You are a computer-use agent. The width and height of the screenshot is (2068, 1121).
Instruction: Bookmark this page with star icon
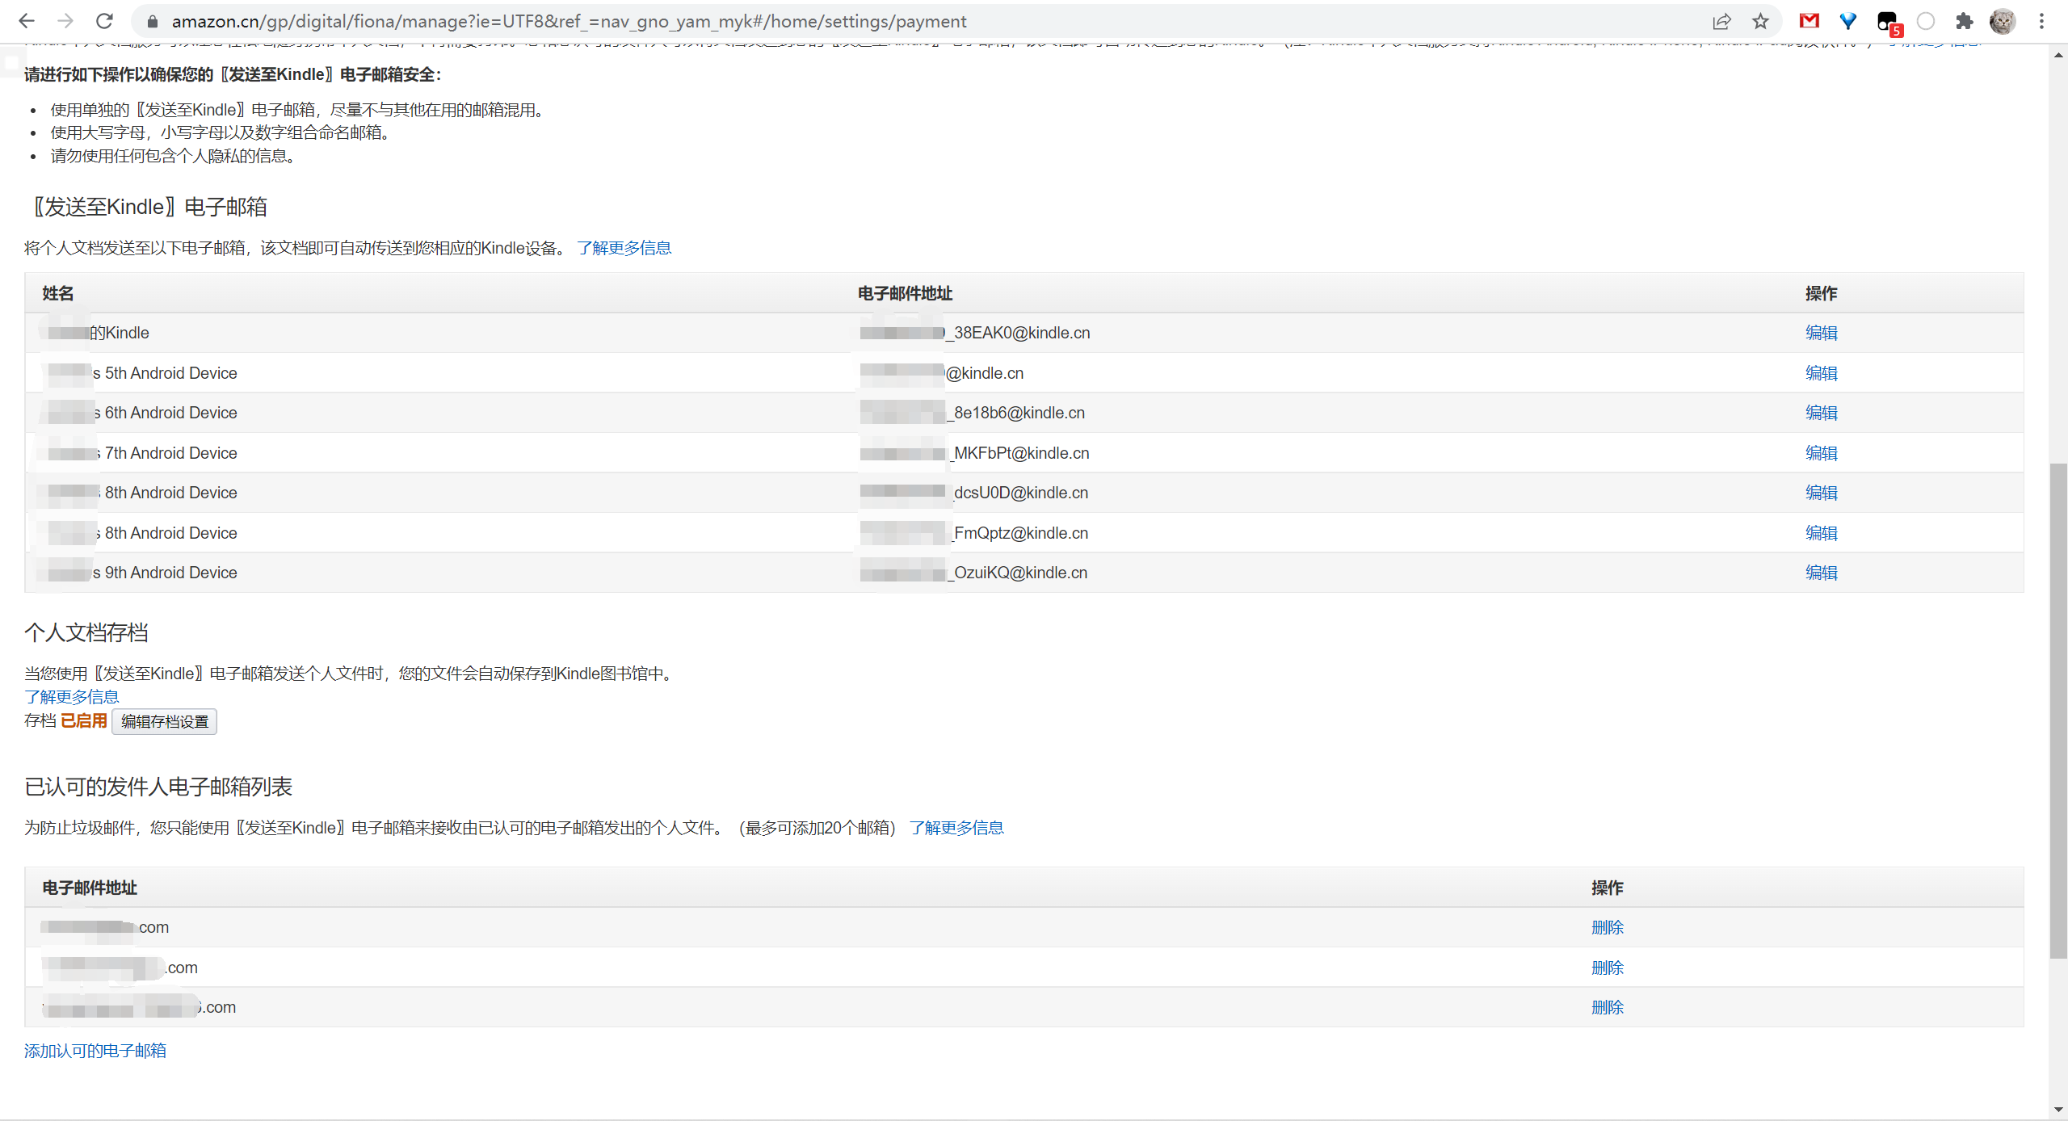point(1760,21)
